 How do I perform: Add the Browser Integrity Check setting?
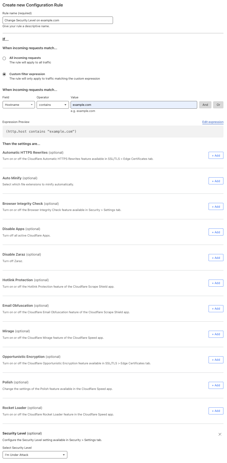(216, 207)
